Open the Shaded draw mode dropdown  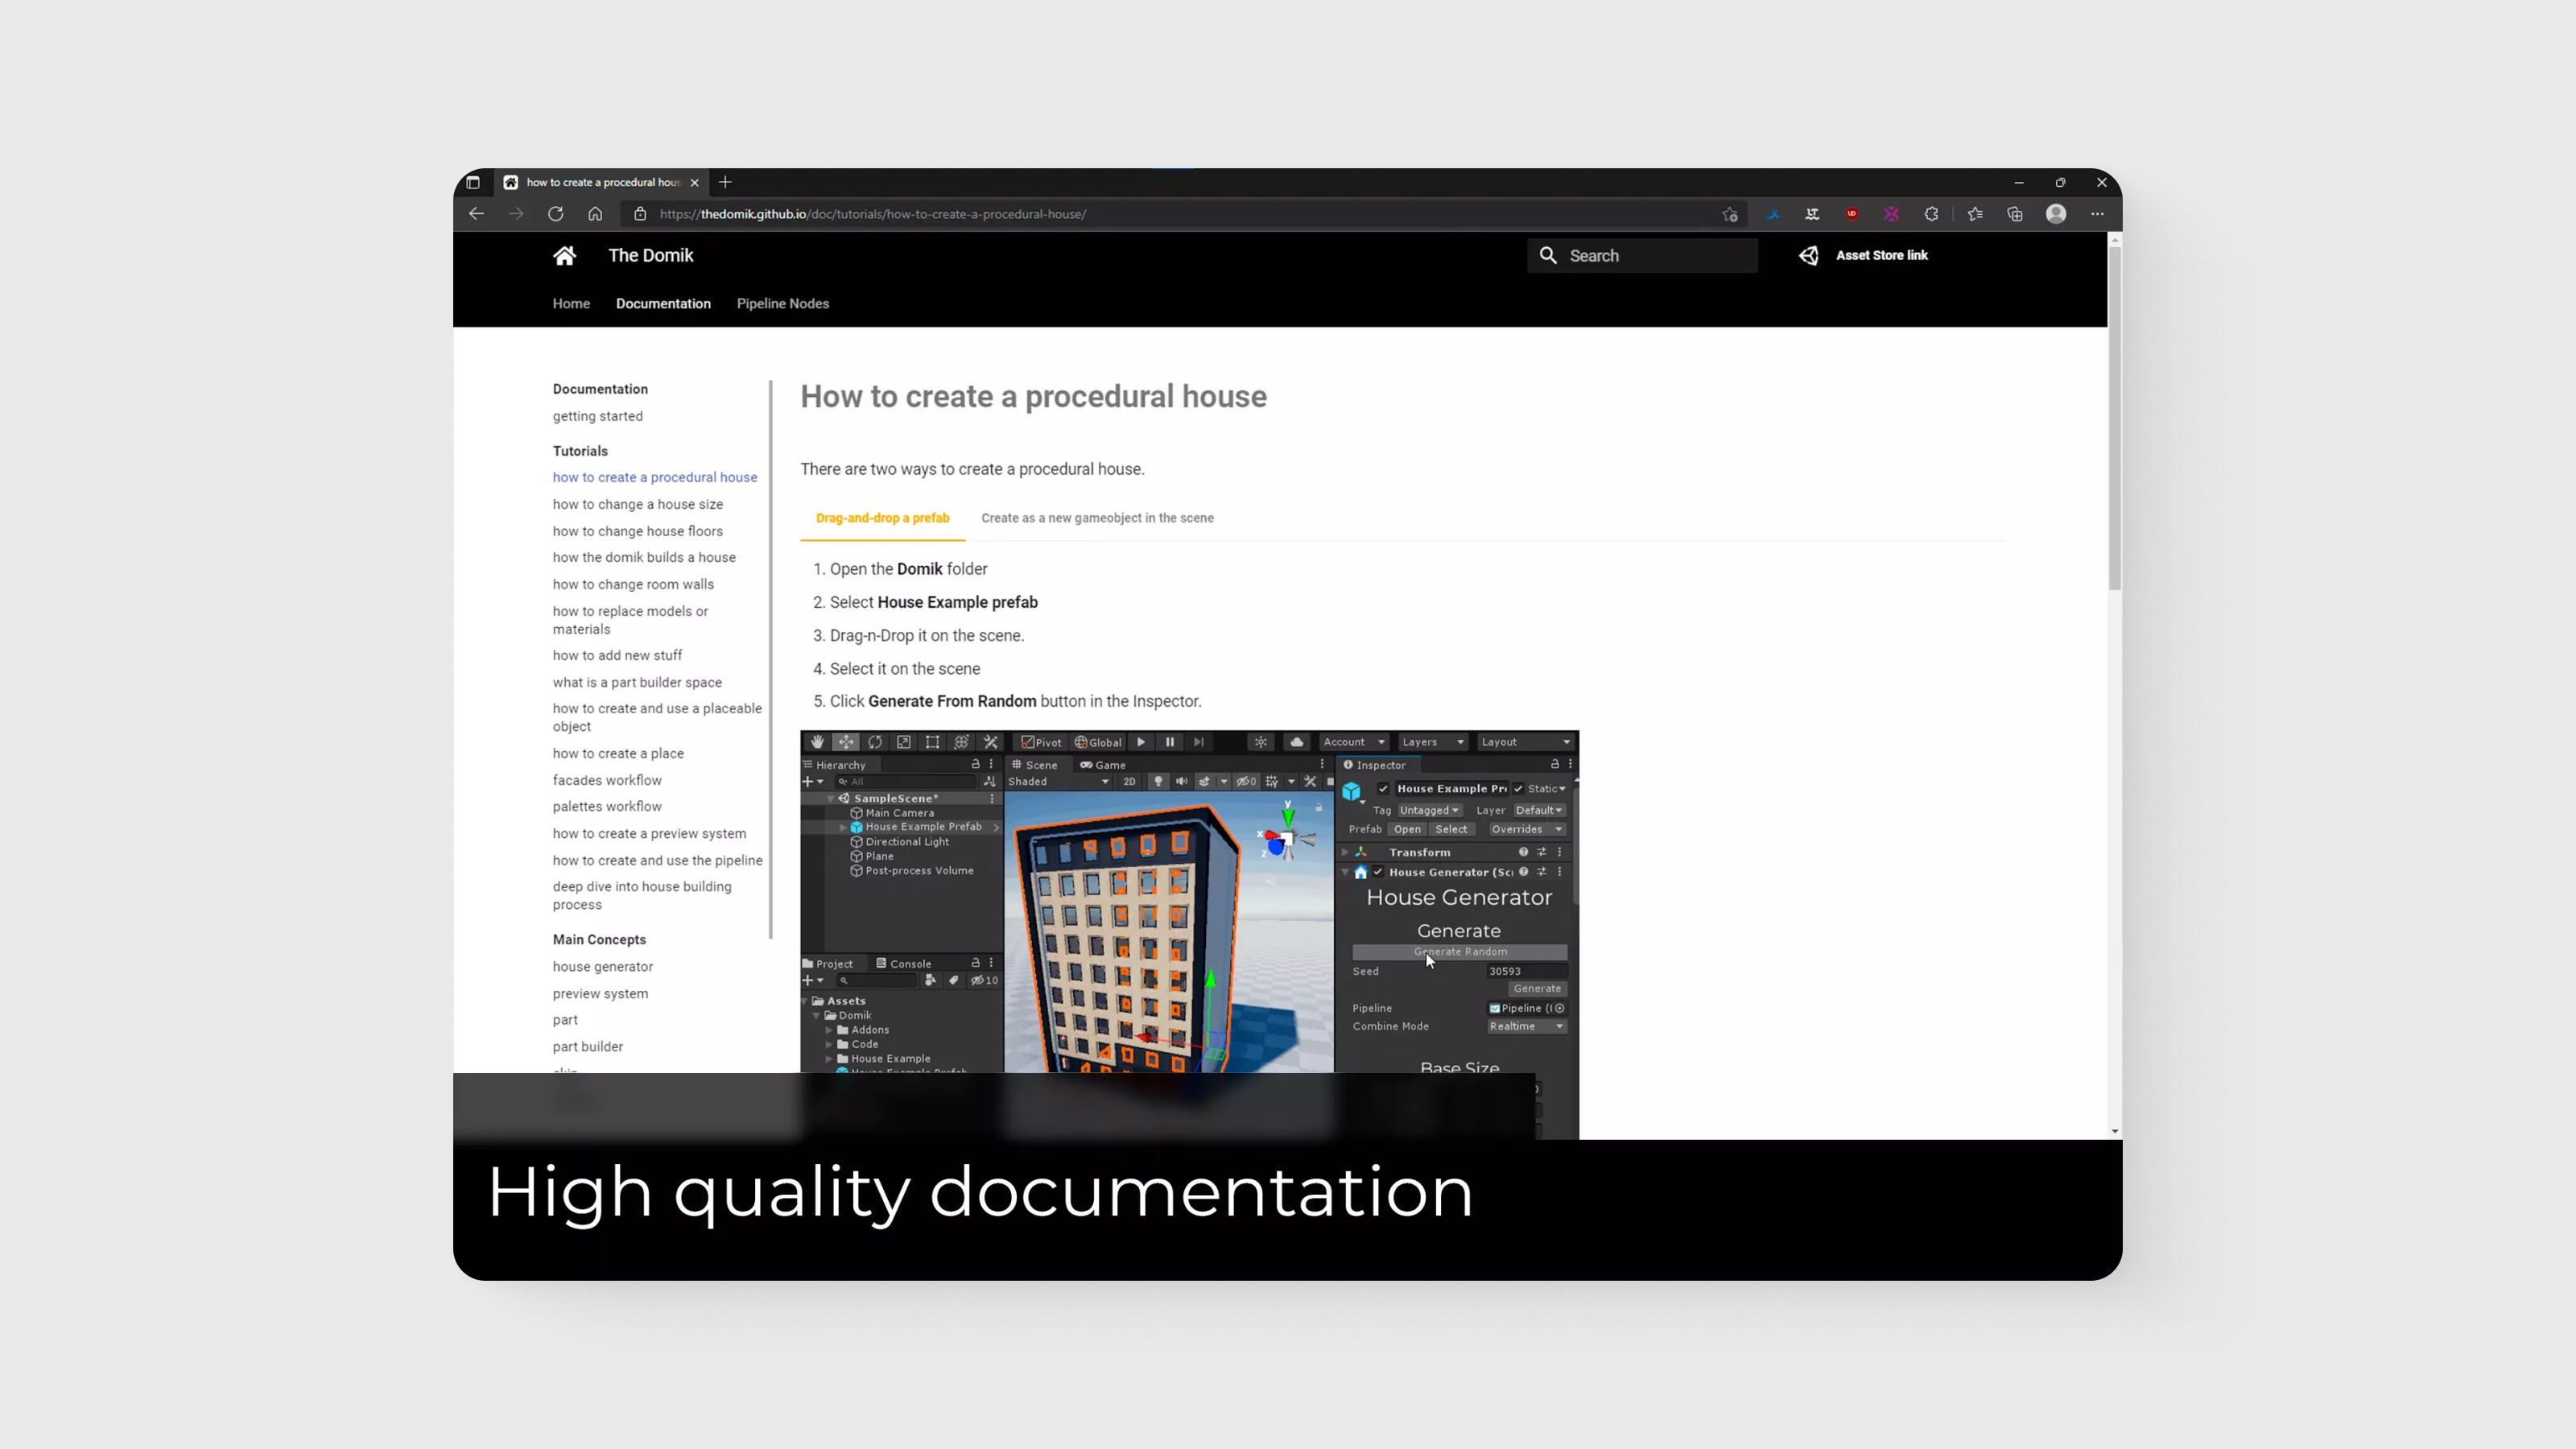(x=1059, y=782)
